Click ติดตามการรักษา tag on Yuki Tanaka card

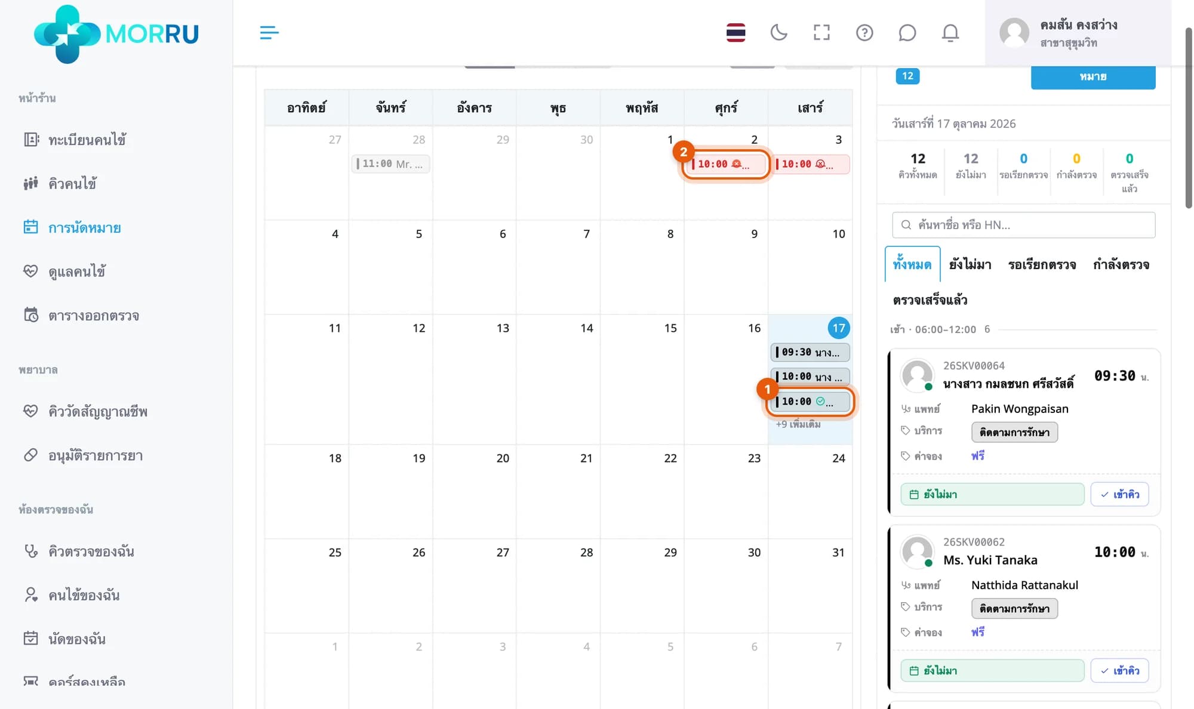point(1014,608)
